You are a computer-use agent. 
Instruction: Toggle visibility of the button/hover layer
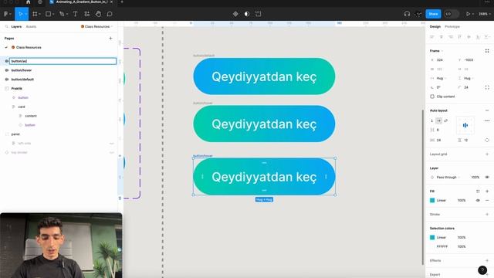coord(7,70)
